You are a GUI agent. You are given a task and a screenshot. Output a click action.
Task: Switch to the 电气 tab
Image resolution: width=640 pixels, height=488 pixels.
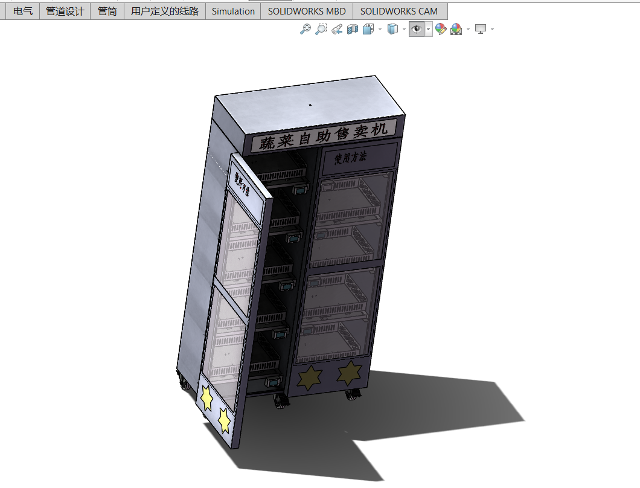tap(23, 11)
